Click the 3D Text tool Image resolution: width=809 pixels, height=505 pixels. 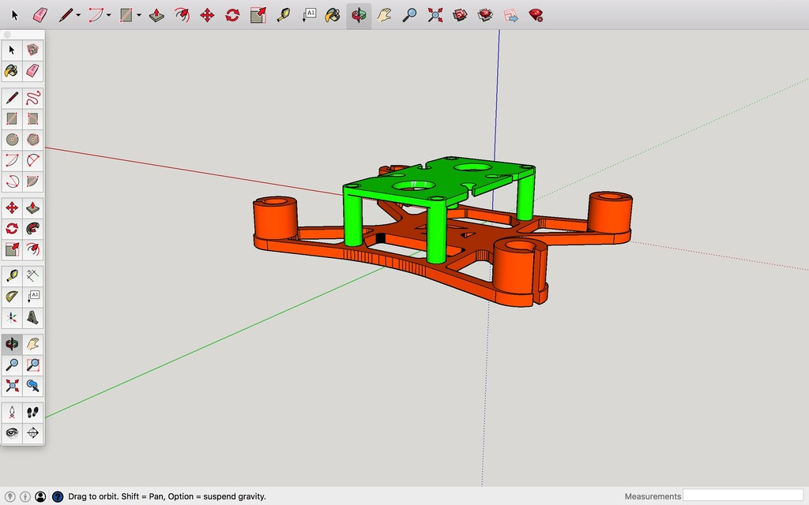pos(32,318)
